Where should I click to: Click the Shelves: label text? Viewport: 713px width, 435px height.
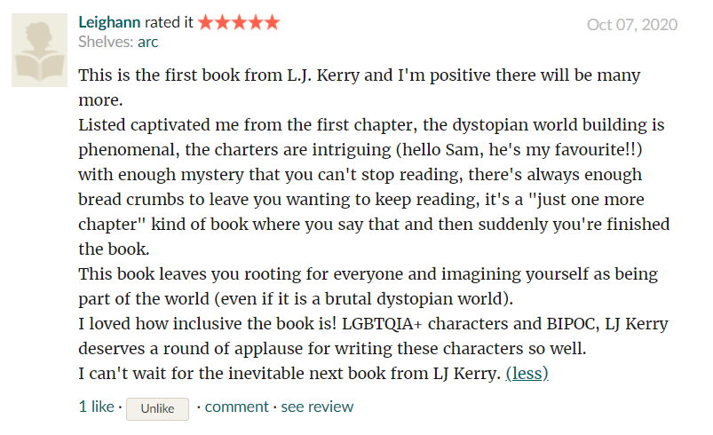106,42
